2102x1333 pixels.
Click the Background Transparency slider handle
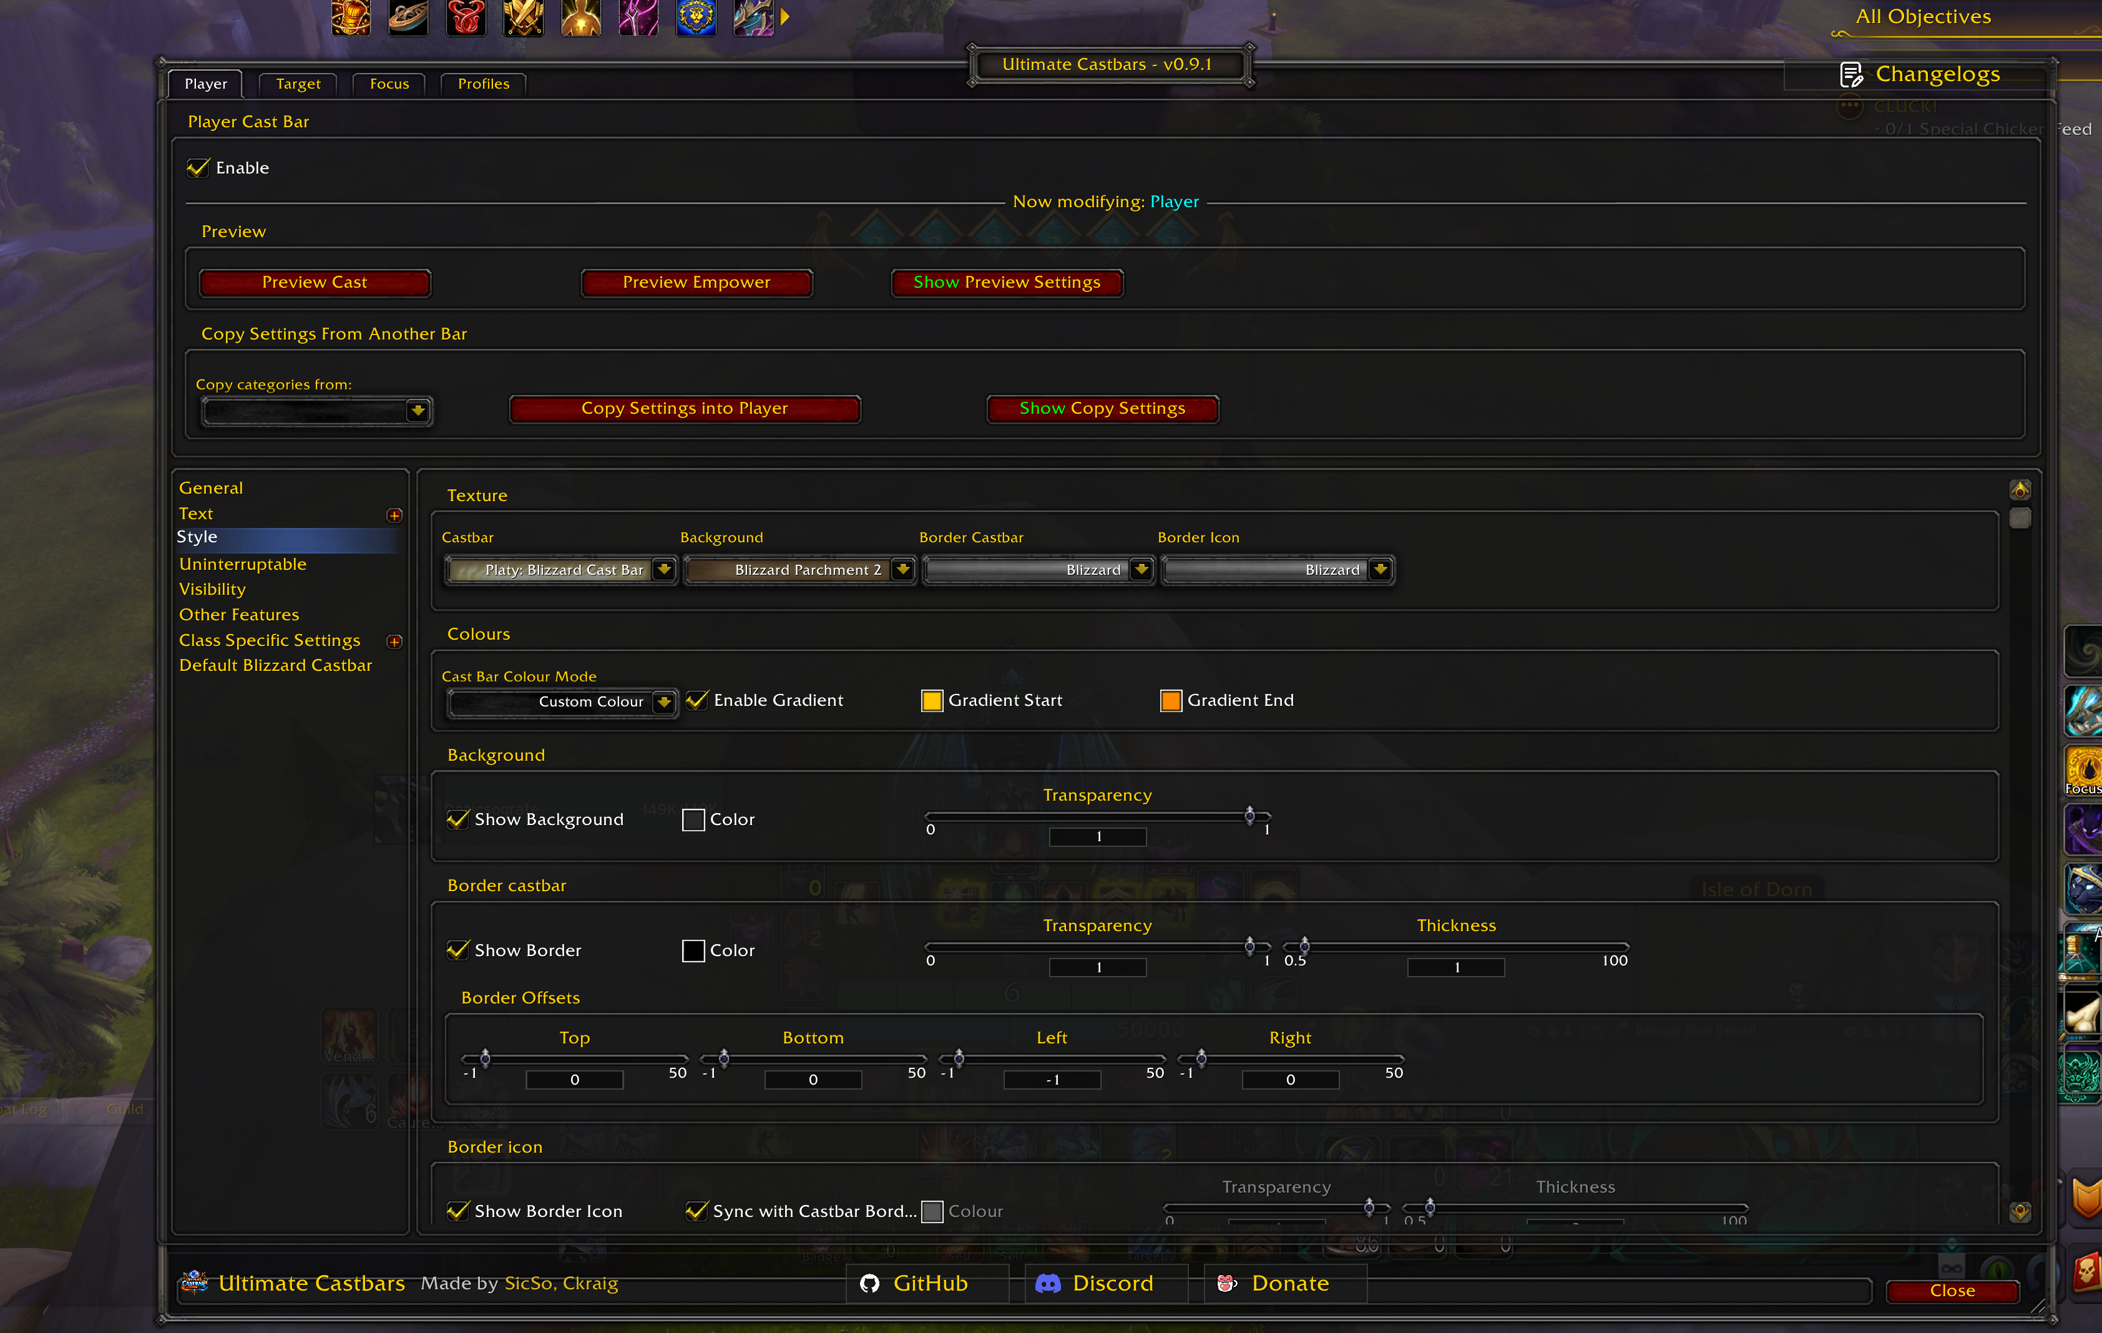tap(1249, 815)
